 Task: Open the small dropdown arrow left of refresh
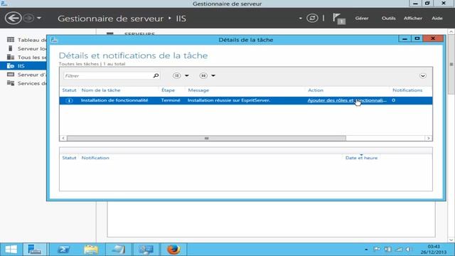300,18
